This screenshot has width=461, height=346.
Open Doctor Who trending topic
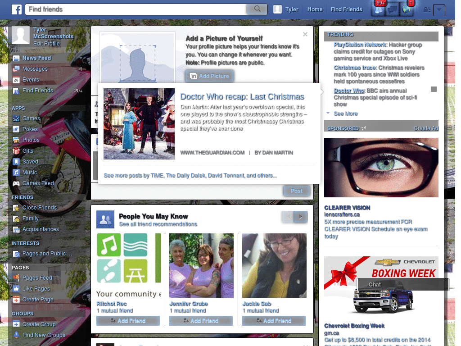(349, 91)
